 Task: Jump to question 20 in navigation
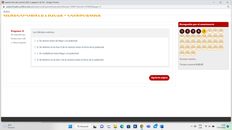coord(199,42)
